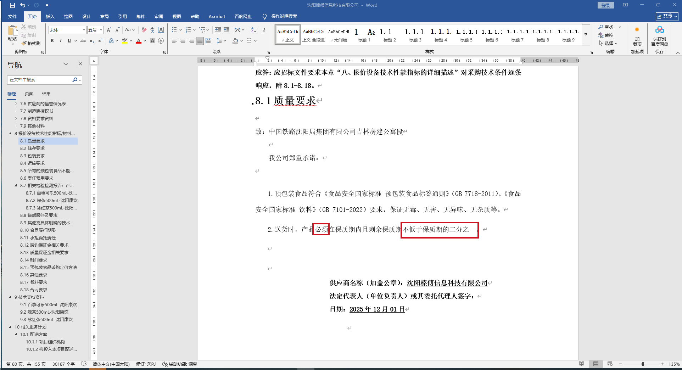Open the 插入 ribbon tab
Image resolution: width=682 pixels, height=370 pixels.
tap(50, 17)
